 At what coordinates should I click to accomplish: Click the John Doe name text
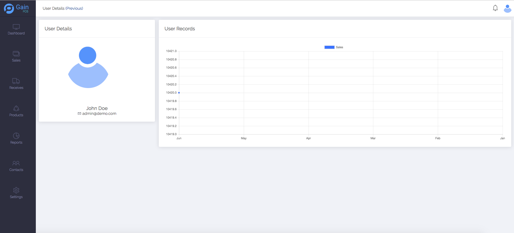(x=97, y=108)
